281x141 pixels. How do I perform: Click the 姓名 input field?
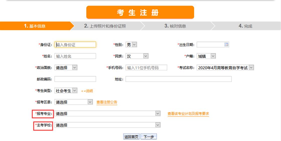(x=75, y=56)
